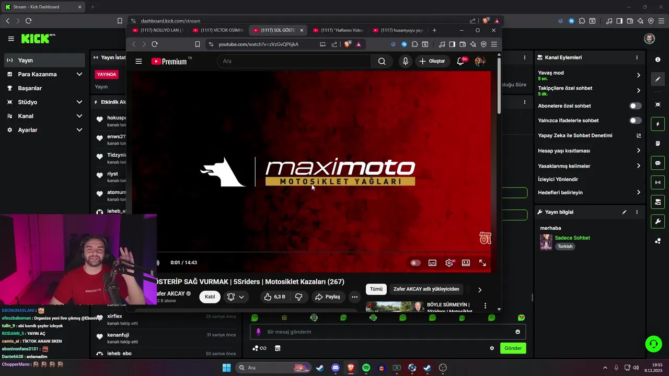Enter fullscreen on the YouTube player

tap(482, 263)
